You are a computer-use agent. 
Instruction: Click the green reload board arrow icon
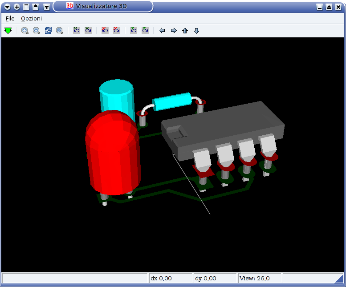pos(8,31)
